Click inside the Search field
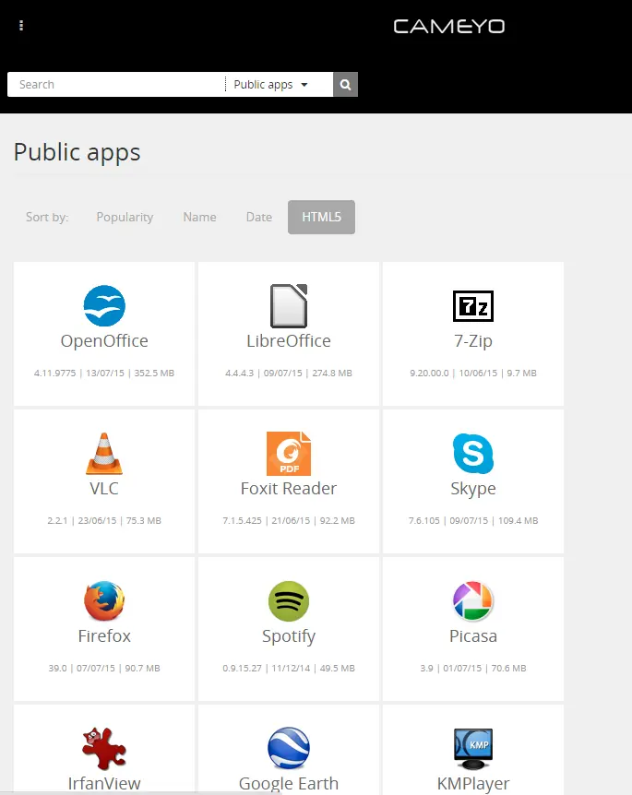 click(x=111, y=84)
